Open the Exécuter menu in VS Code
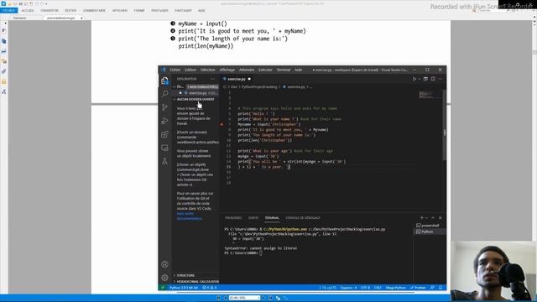 265,70
